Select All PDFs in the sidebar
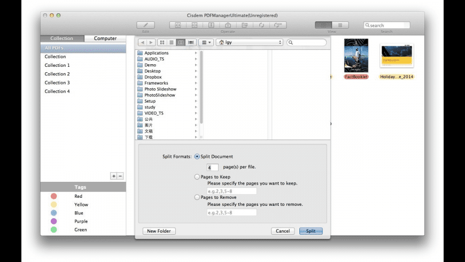 [x=83, y=48]
